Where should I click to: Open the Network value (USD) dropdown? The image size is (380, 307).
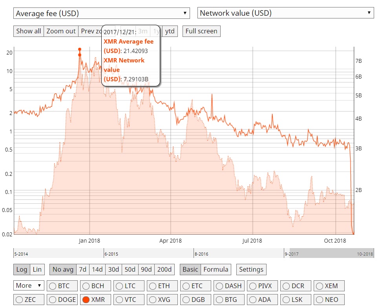pyautogui.click(x=285, y=13)
